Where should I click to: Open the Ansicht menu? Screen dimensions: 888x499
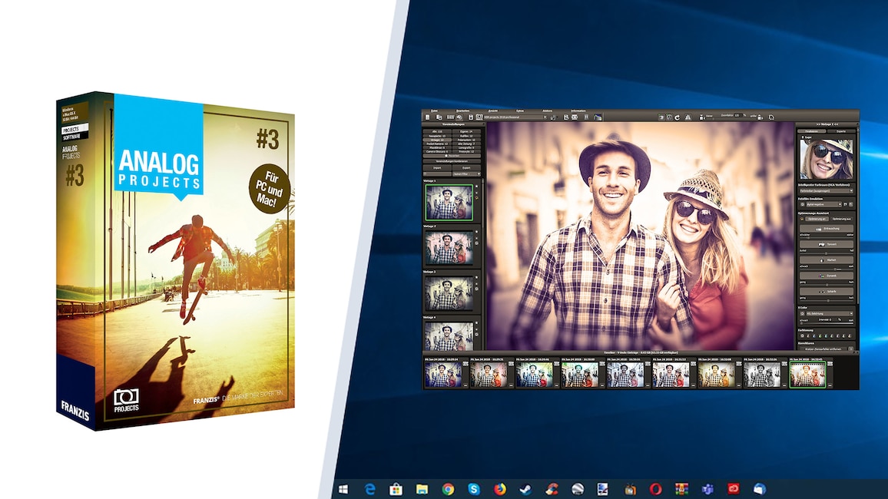click(493, 111)
